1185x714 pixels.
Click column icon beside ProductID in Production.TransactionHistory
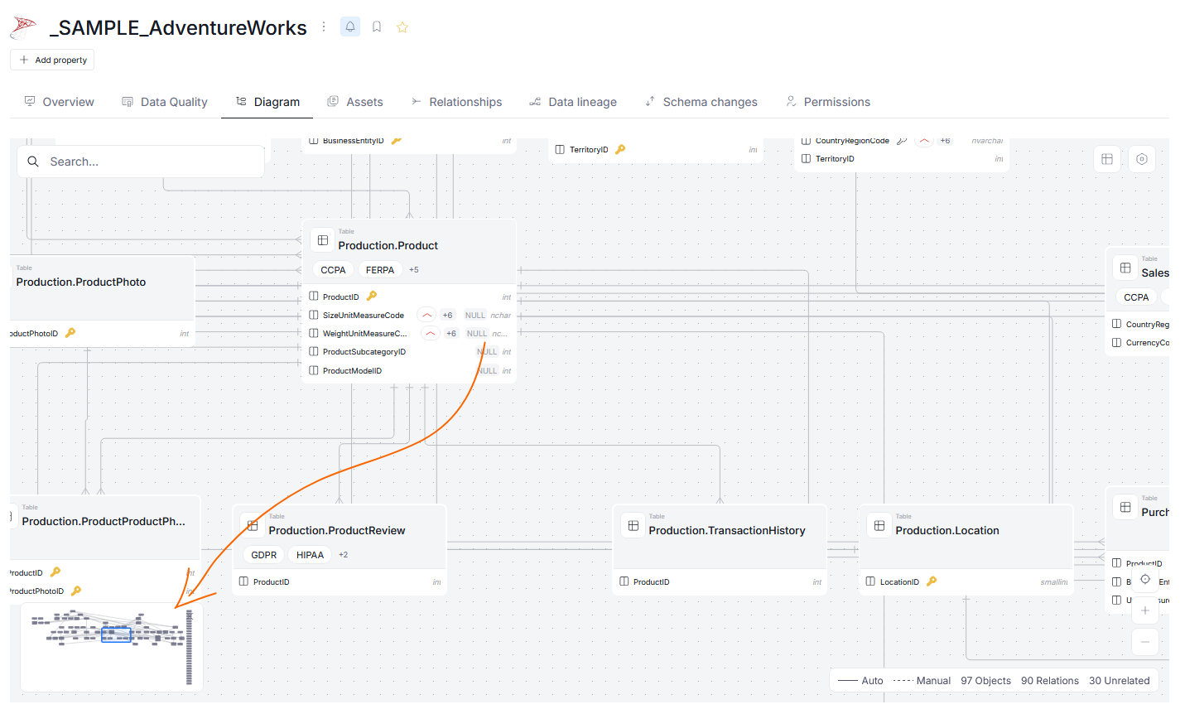[624, 581]
